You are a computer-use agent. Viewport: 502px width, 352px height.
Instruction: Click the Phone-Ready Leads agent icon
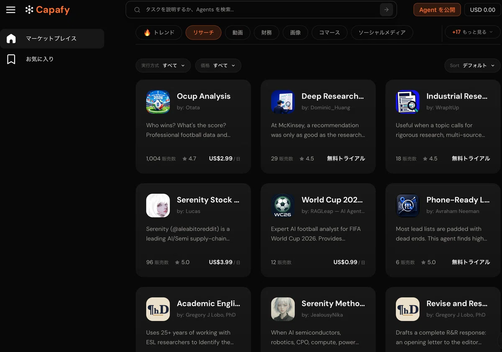407,205
